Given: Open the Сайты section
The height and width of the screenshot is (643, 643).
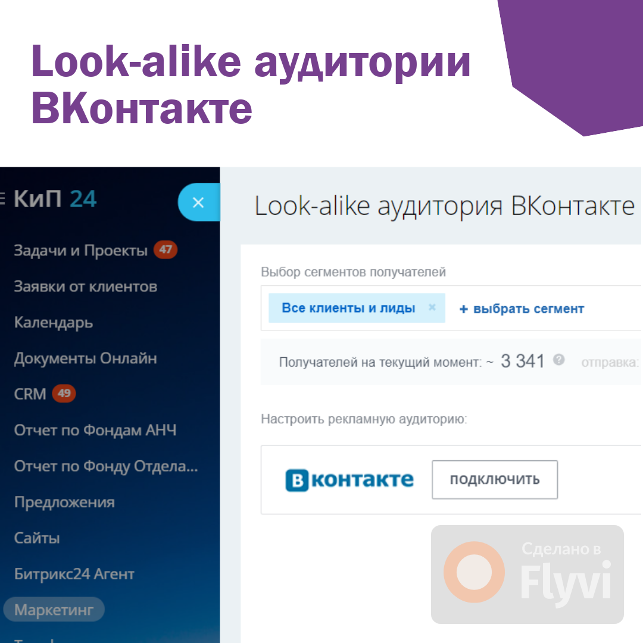Looking at the screenshot, I should pyautogui.click(x=37, y=538).
